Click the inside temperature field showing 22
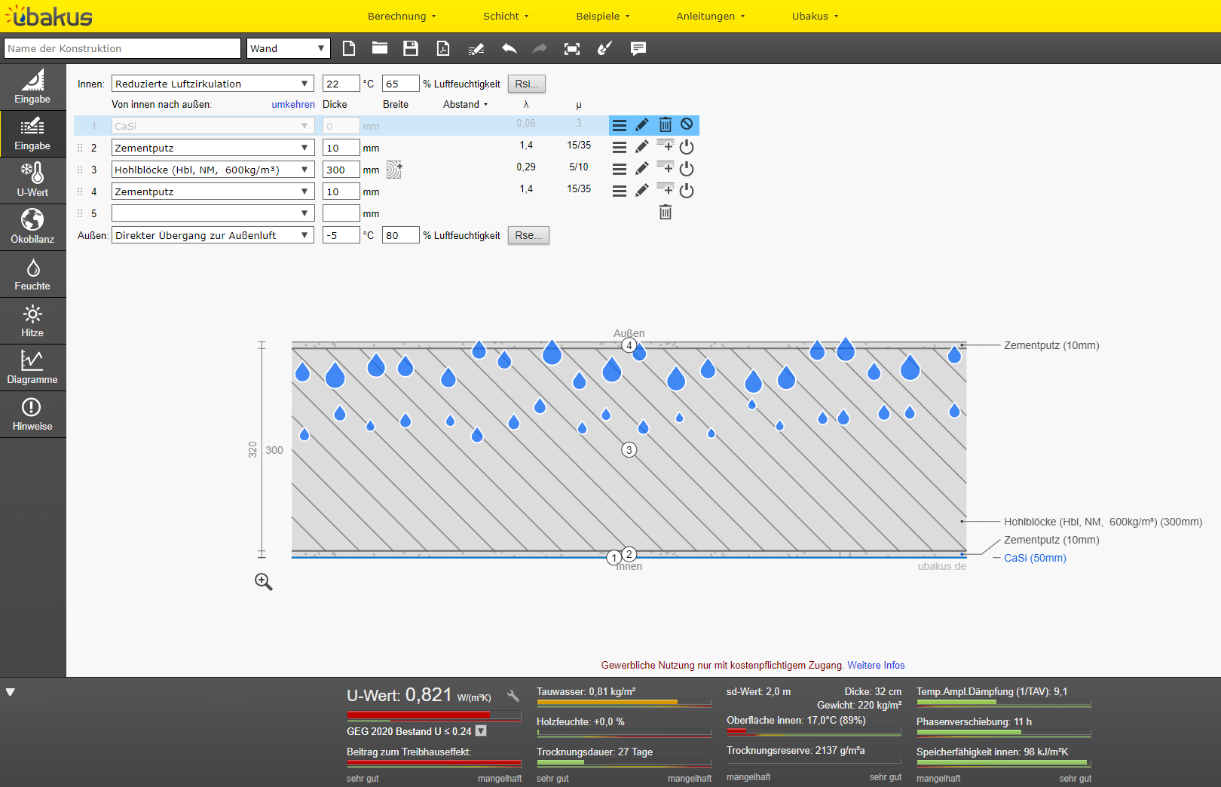 click(341, 84)
